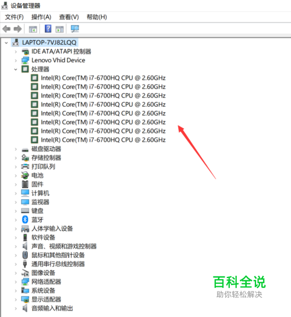The height and width of the screenshot is (317, 291).
Task: Select the 监视器 tree label
Action: coord(40,202)
